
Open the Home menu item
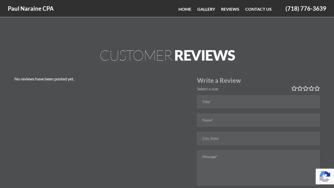185,9
